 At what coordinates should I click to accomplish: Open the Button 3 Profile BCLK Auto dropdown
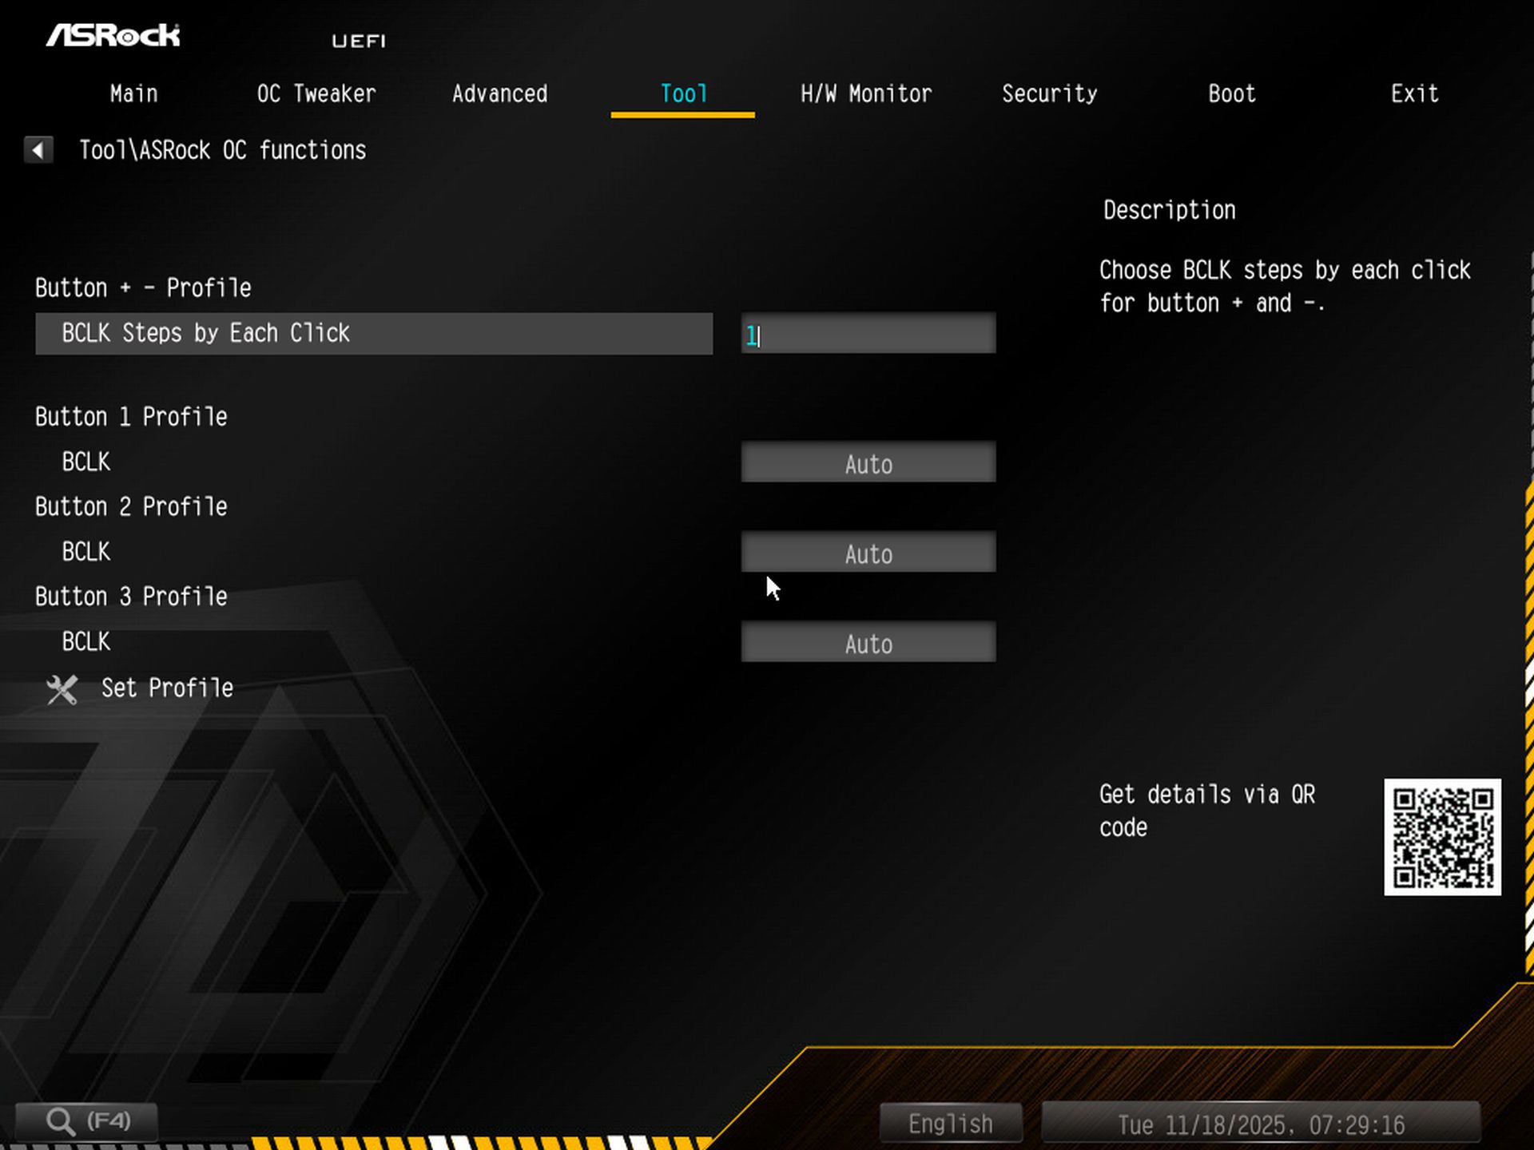(868, 643)
